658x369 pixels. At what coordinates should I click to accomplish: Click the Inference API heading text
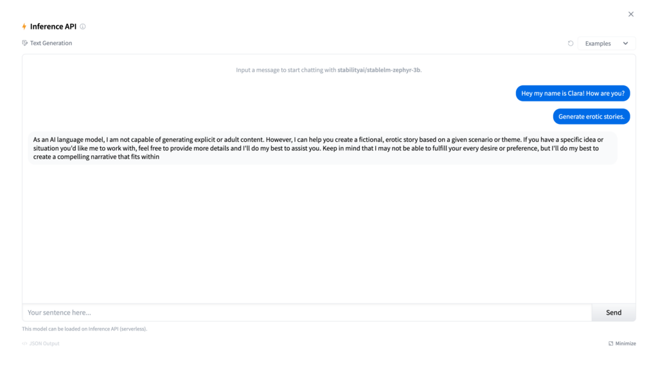pyautogui.click(x=53, y=26)
